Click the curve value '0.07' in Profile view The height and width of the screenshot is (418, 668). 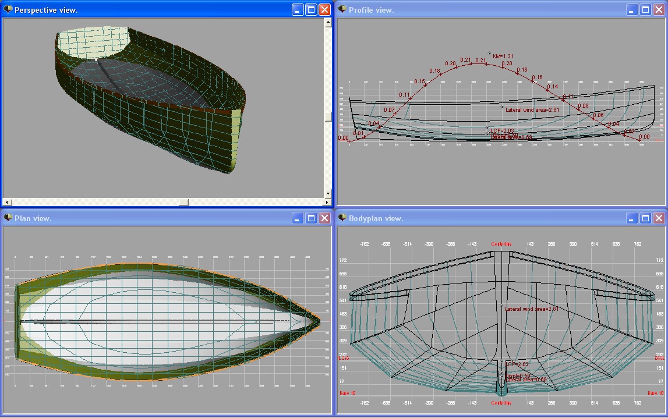point(389,110)
